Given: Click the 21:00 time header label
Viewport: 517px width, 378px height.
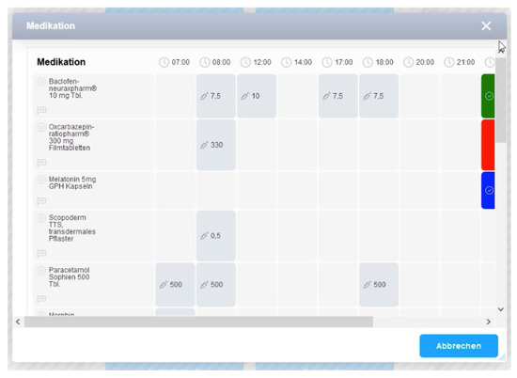Looking at the screenshot, I should [x=465, y=62].
